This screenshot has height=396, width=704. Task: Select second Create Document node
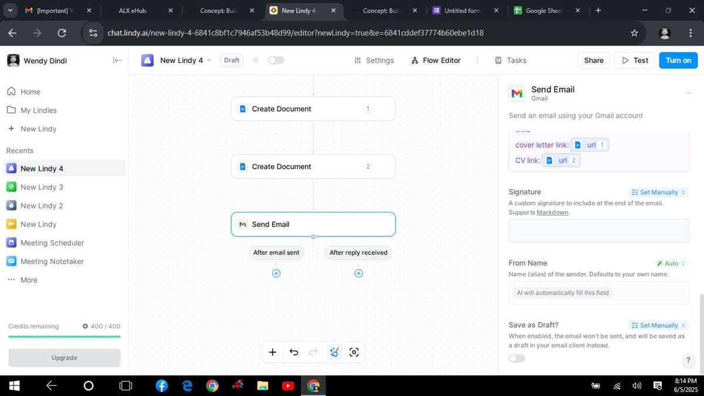click(x=313, y=167)
